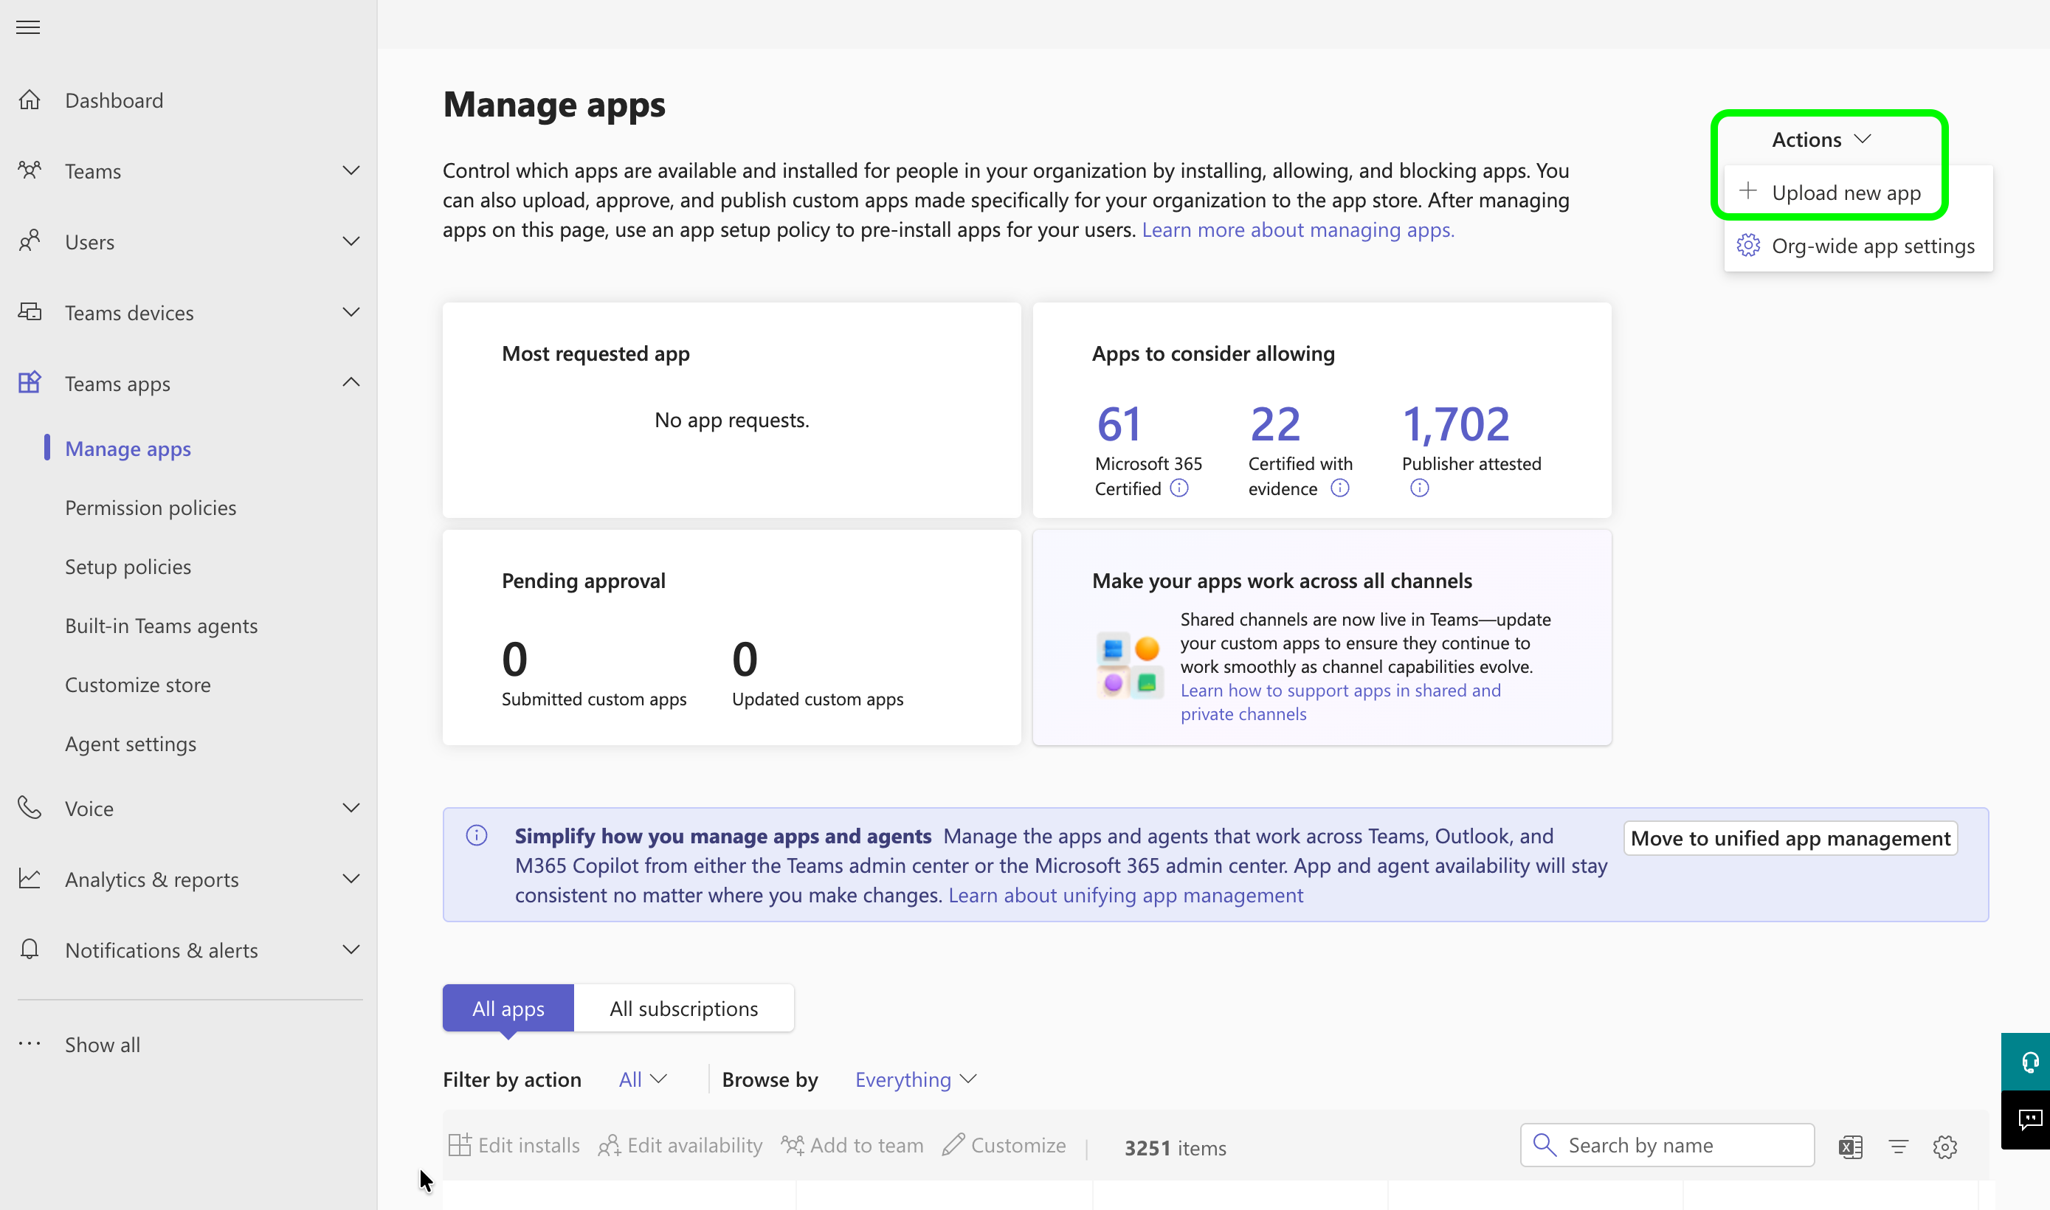Click the Show all ellipsis icon
This screenshot has height=1210, width=2050.
(x=30, y=1043)
